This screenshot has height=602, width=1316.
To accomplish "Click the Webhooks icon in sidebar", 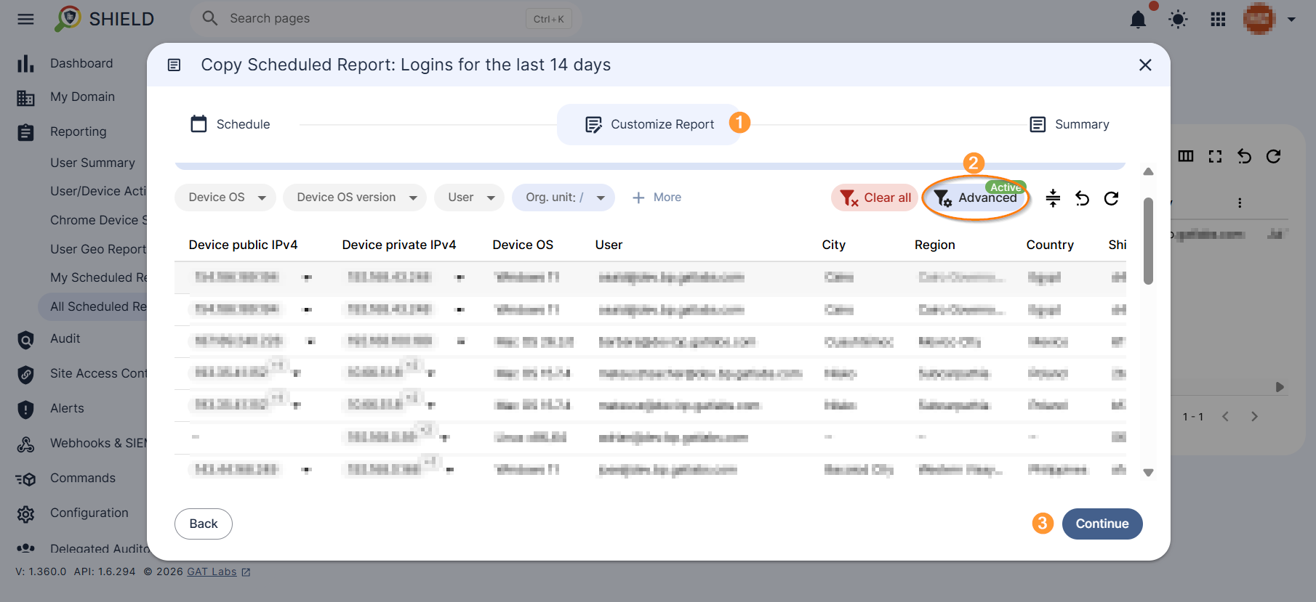I will coord(25,444).
